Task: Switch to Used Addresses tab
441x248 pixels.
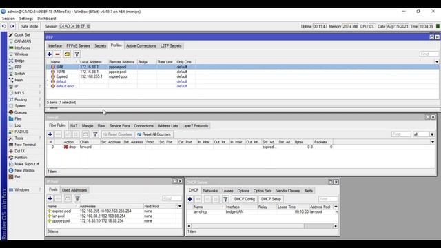Action: [x=74, y=190]
